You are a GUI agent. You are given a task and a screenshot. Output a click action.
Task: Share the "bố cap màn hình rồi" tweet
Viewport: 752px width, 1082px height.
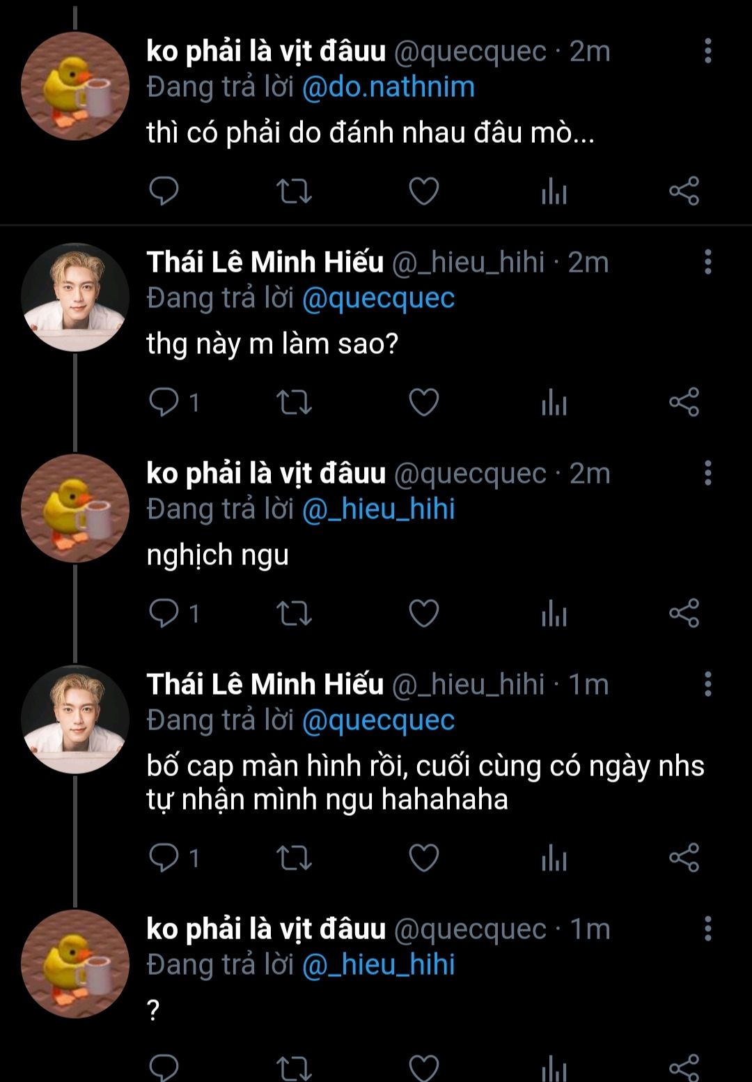[x=684, y=858]
